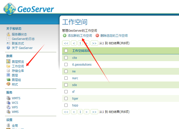179x129 pixels.
Task: Click the WFS service icon
Action: point(9,107)
